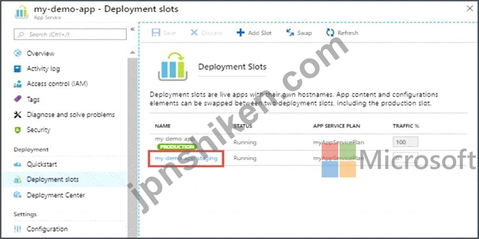Click the Discard button label
The image size is (479, 239).
pos(212,33)
